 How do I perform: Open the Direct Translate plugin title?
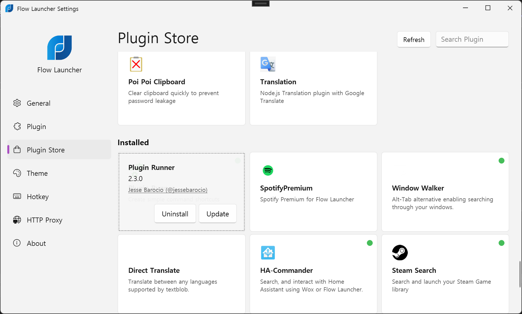(x=154, y=270)
